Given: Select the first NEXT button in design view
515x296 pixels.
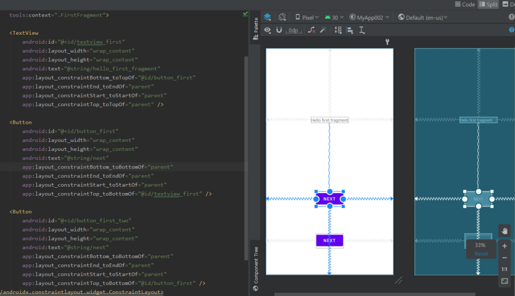Looking at the screenshot, I should pos(329,199).
